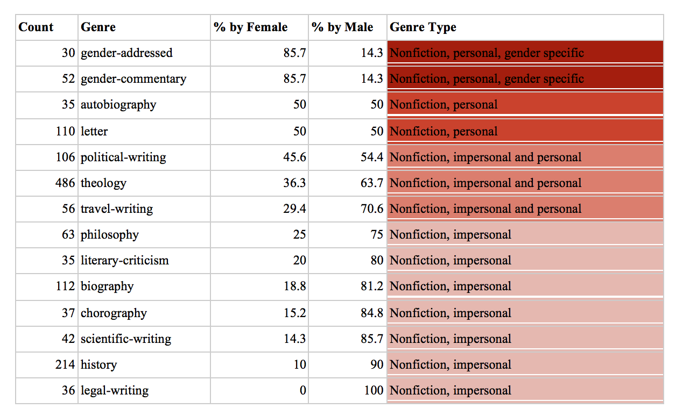Select the chorography genre cell
Screen dimensions: 676x416
click(x=114, y=313)
